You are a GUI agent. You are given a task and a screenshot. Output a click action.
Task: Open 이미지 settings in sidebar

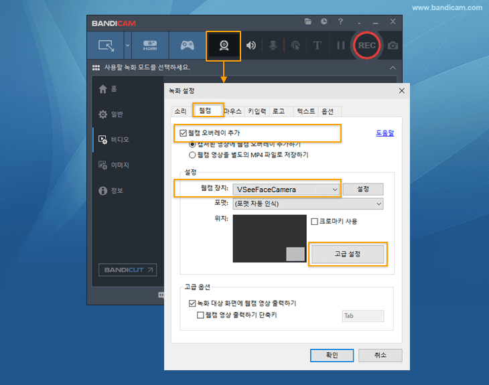114,165
